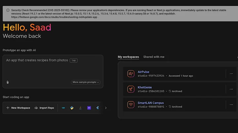The image size is (238, 133).
Task: Click the AirPulse workspace wind icon
Action: (x=131, y=74)
